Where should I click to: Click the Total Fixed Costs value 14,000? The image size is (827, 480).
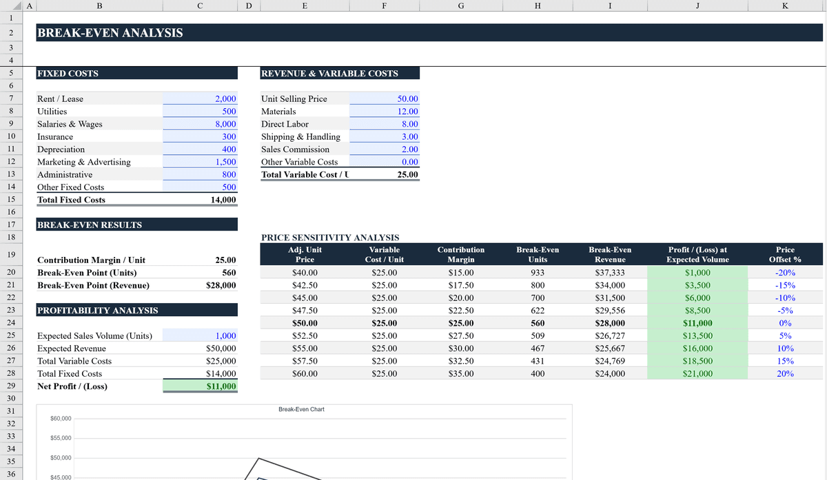pos(201,200)
